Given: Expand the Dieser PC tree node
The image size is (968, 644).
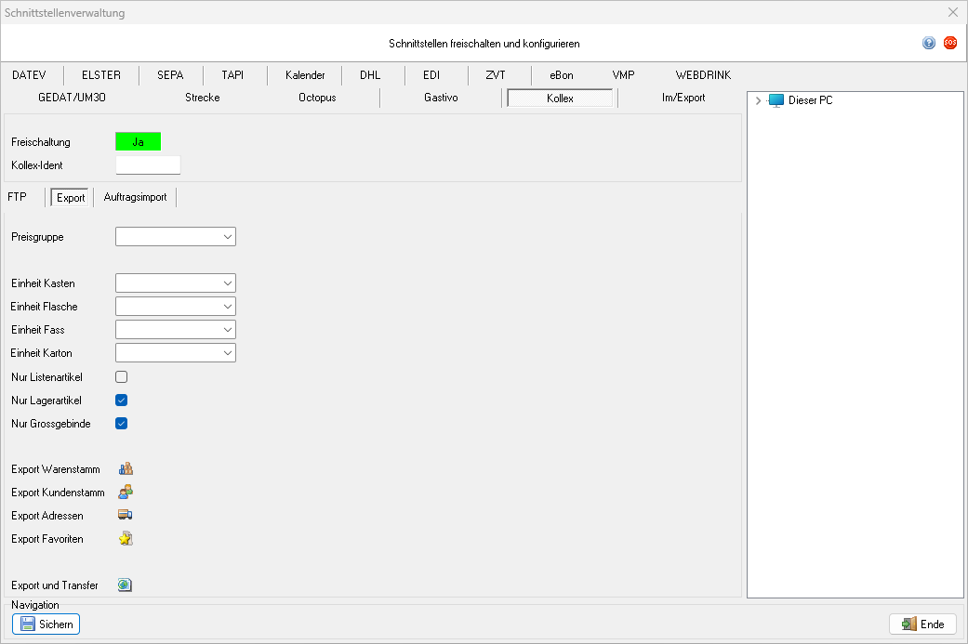Looking at the screenshot, I should click(759, 100).
